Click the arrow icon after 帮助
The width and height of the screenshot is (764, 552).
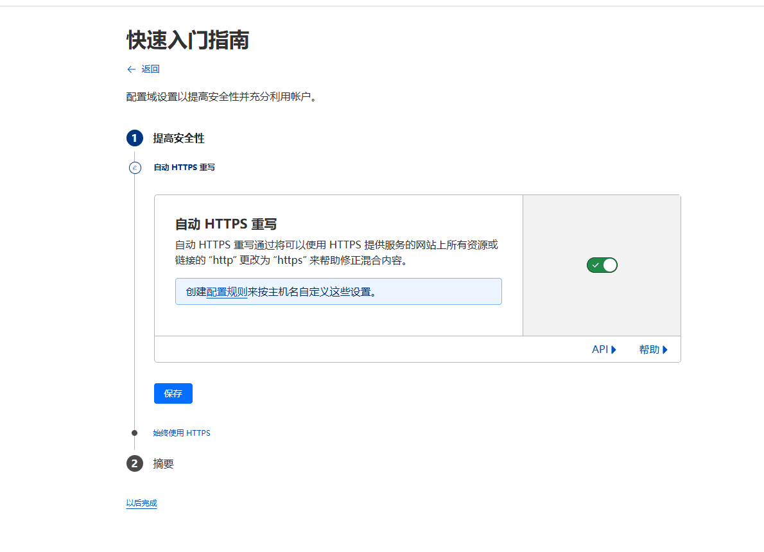pyautogui.click(x=666, y=349)
